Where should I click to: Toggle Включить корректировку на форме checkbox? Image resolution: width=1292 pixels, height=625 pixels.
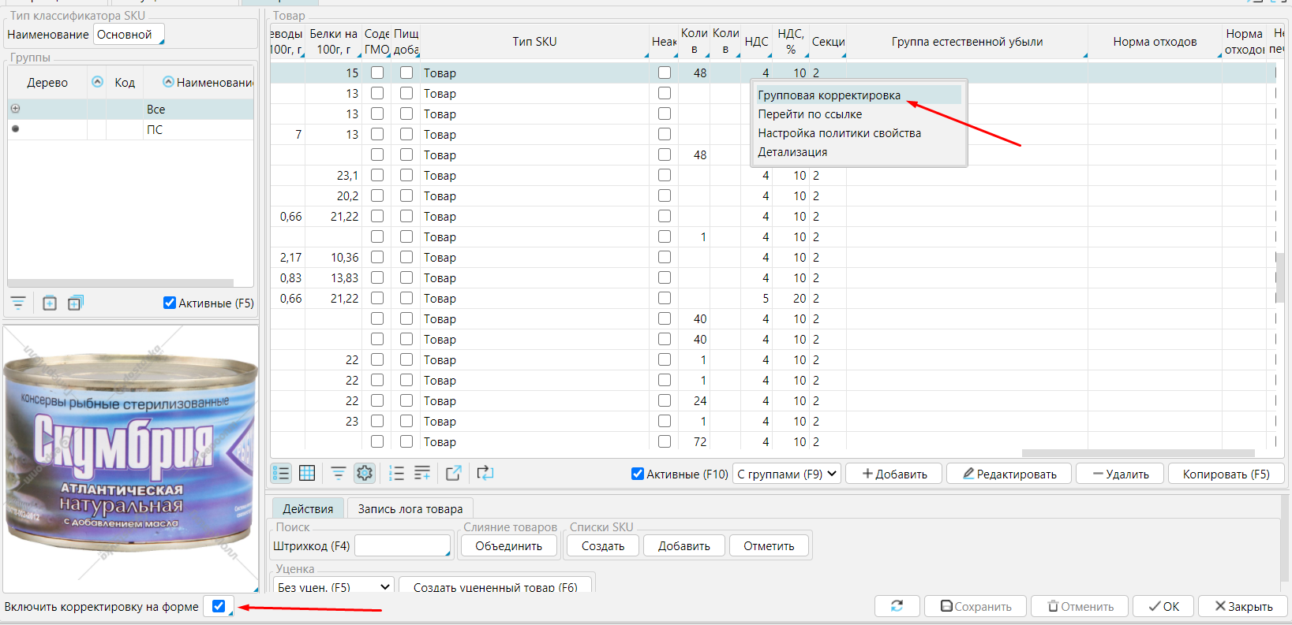[219, 606]
